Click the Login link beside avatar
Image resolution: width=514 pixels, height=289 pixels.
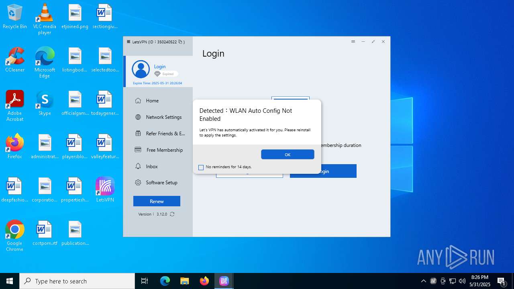(160, 67)
